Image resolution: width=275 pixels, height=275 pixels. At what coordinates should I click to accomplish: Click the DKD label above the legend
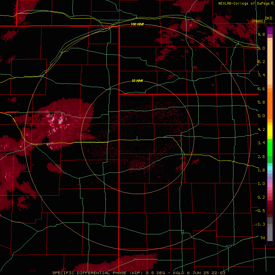[269, 18]
